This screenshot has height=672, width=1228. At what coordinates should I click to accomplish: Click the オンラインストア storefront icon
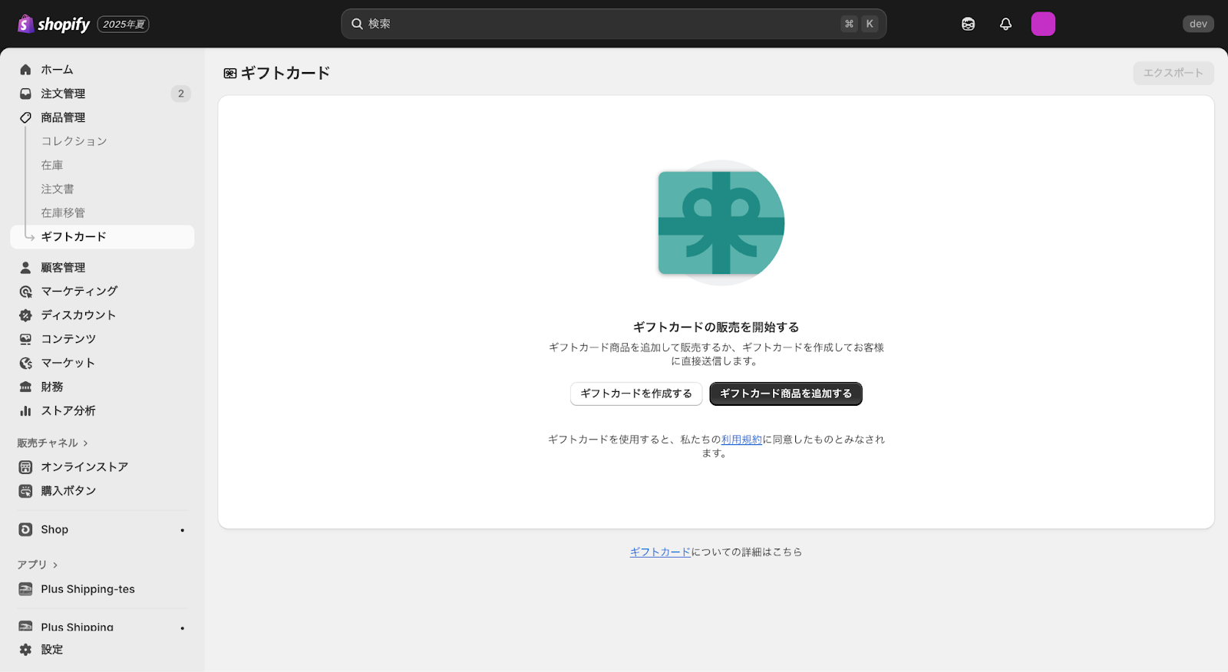(x=25, y=467)
